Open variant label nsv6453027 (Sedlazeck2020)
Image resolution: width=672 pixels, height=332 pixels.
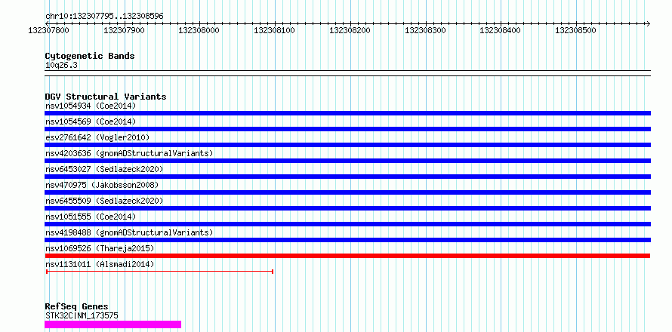[x=104, y=169]
